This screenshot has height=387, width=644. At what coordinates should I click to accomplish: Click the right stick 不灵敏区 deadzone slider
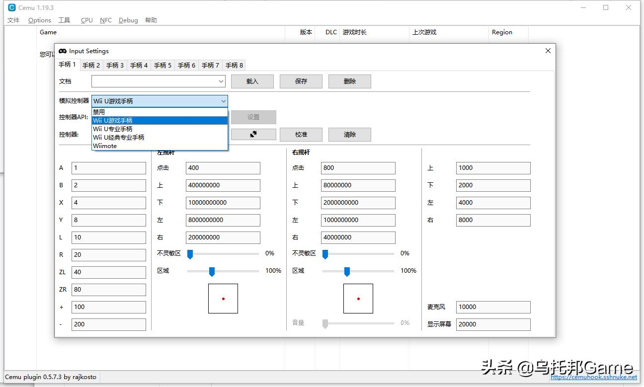pos(325,253)
